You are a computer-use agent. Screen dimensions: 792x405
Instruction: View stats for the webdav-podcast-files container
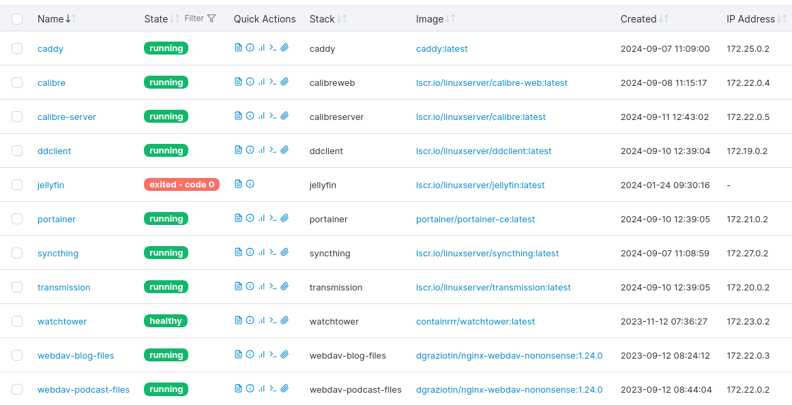point(261,389)
